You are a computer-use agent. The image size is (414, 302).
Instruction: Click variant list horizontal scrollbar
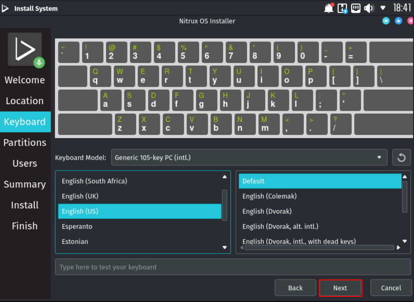coord(319,248)
